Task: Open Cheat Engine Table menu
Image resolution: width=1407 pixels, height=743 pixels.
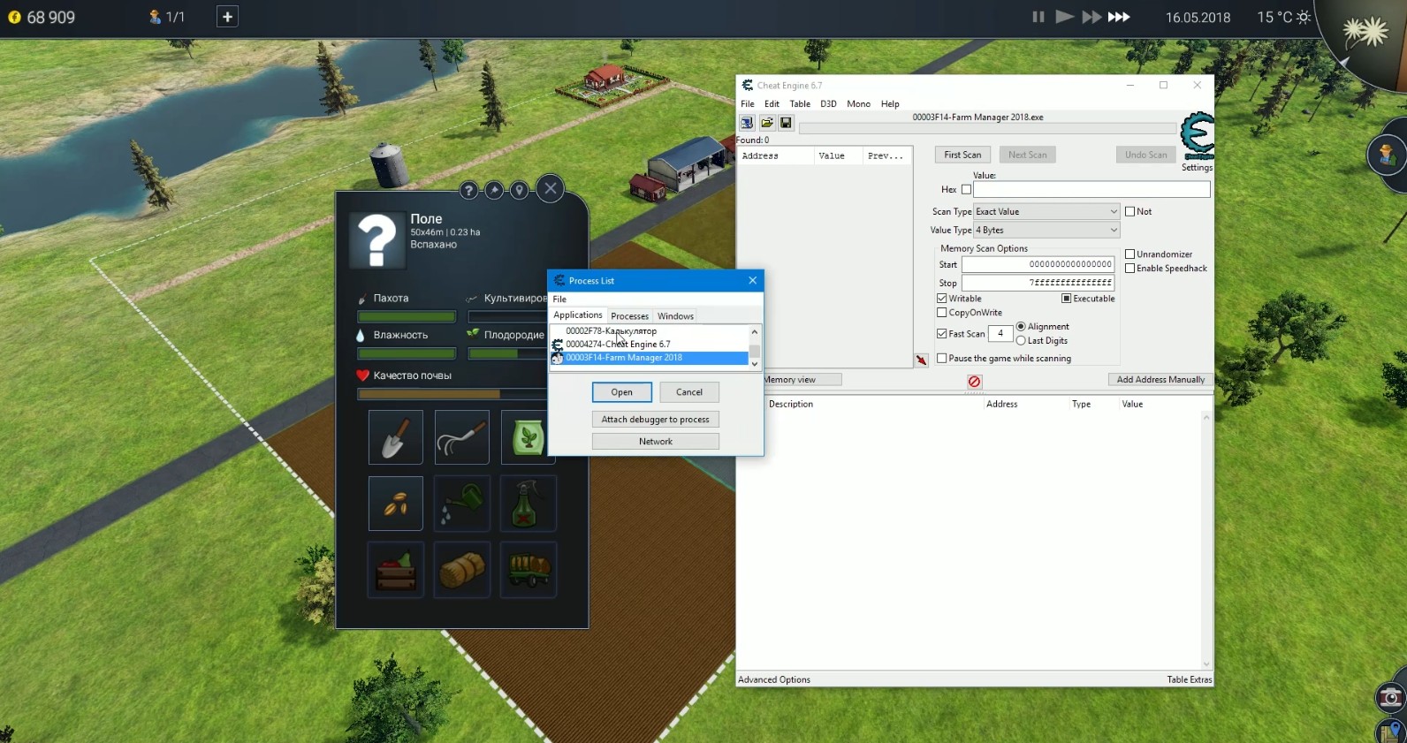Action: click(800, 104)
